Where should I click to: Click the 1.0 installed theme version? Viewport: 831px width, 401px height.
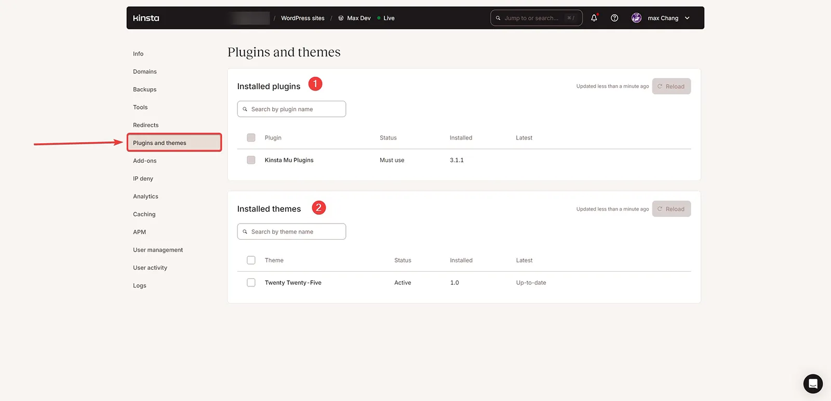454,283
